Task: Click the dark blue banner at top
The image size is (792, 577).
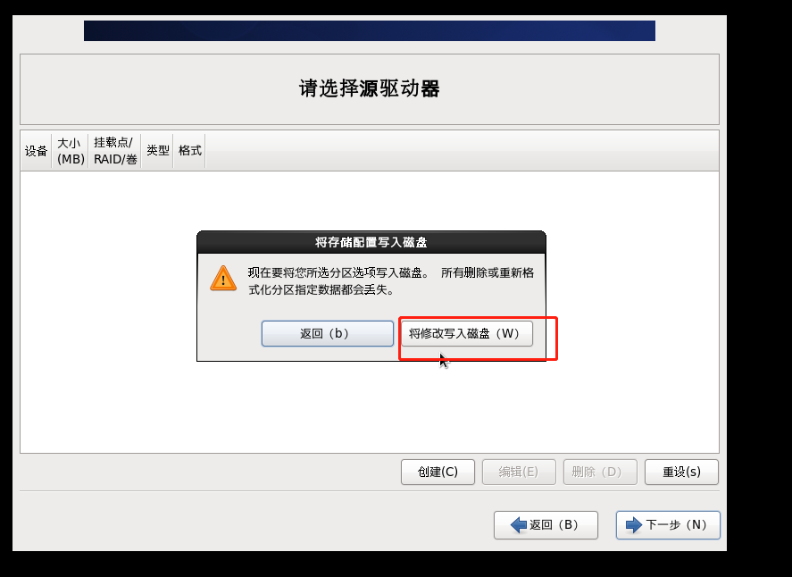Action: (370, 31)
